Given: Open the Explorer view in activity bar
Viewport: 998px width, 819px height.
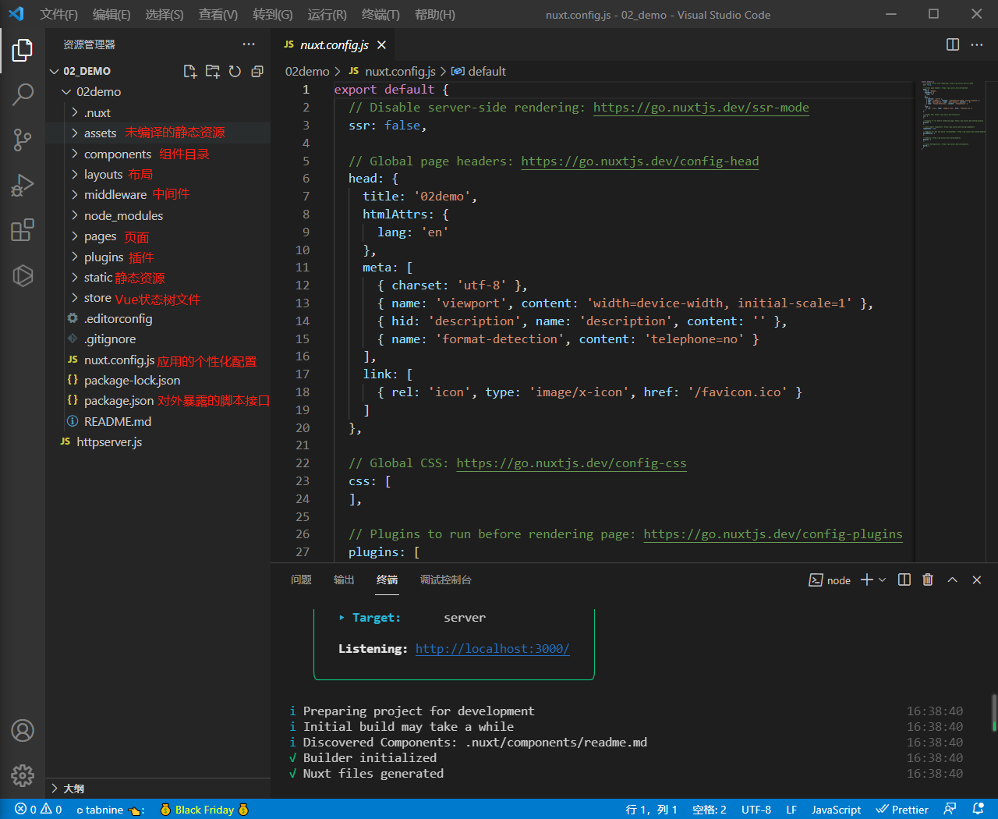Looking at the screenshot, I should (23, 51).
